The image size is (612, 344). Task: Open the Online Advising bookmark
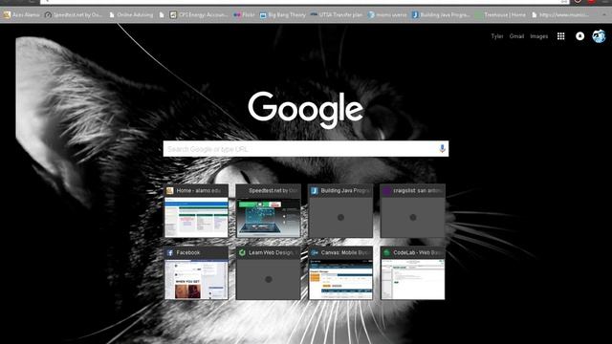tap(131, 15)
